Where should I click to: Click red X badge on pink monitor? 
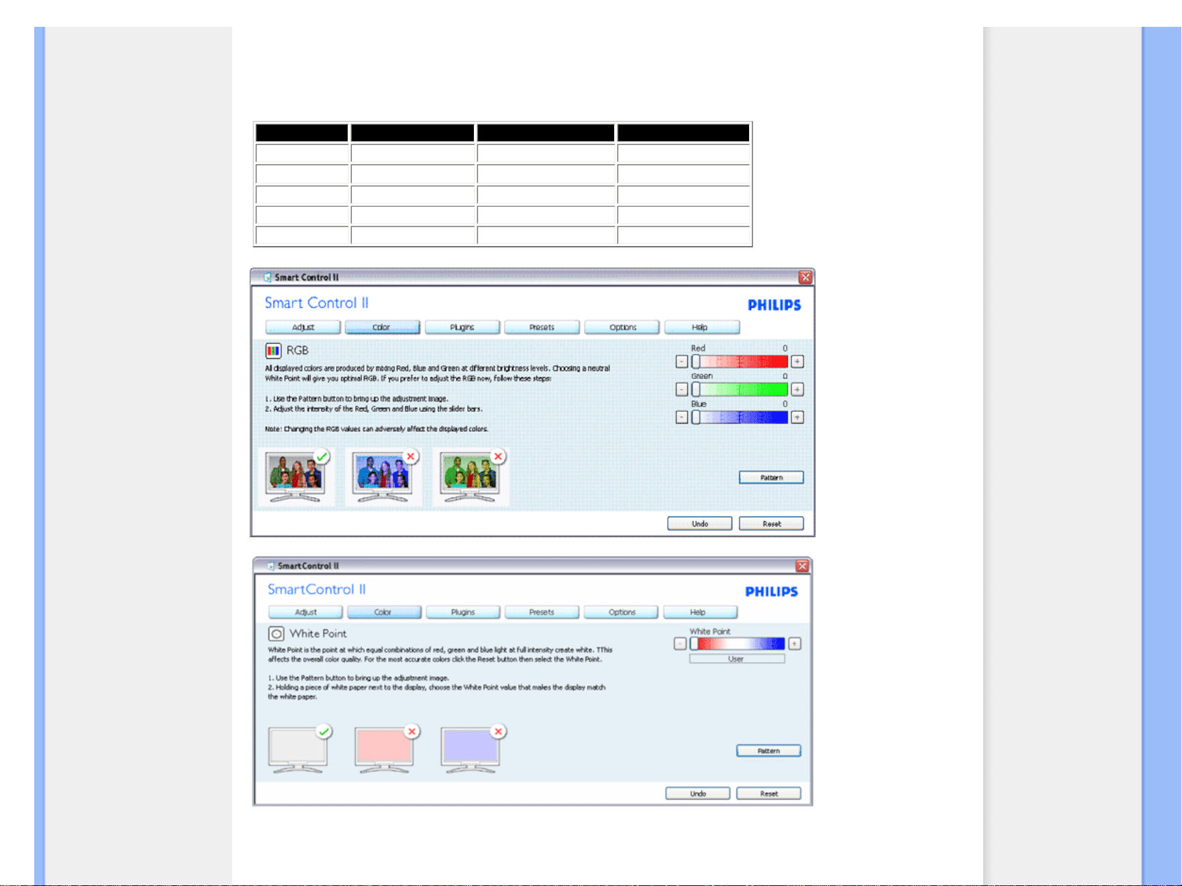[412, 732]
